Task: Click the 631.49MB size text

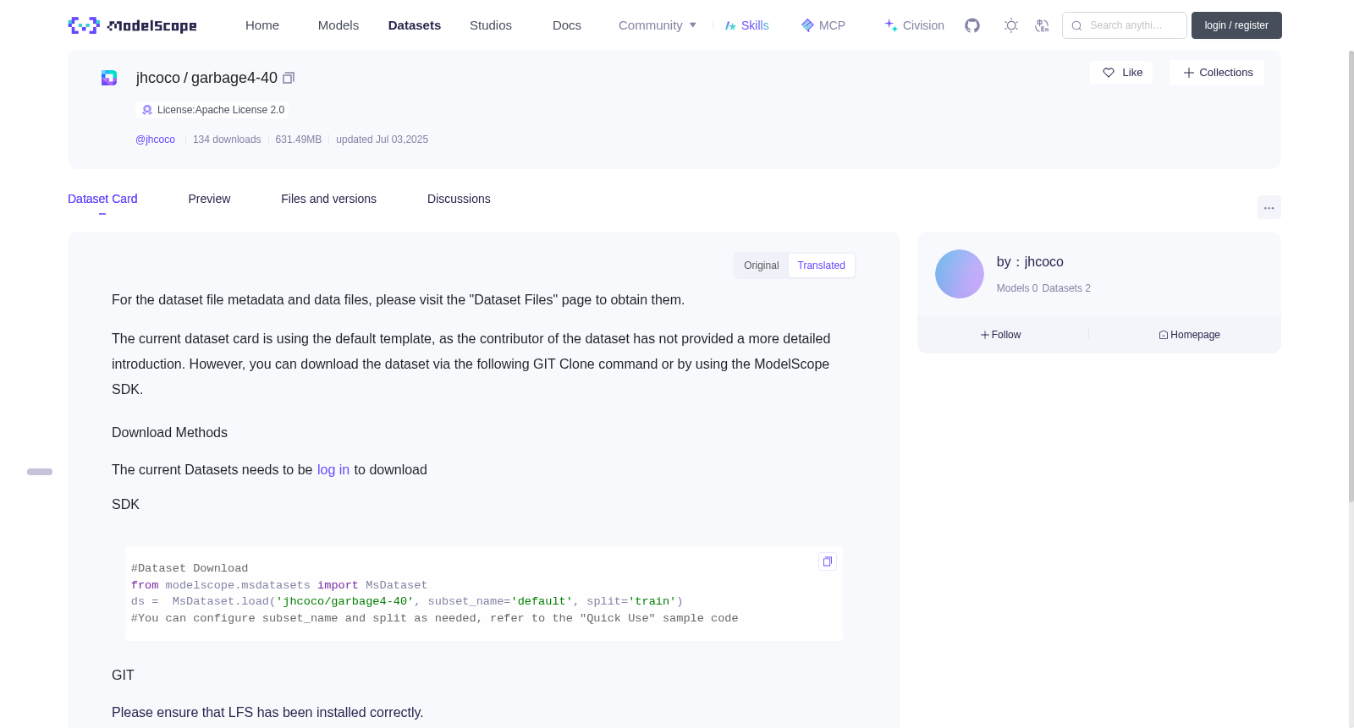Action: [x=299, y=140]
